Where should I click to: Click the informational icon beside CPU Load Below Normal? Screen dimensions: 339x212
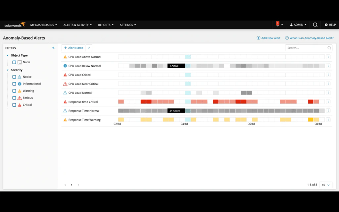pos(65,66)
